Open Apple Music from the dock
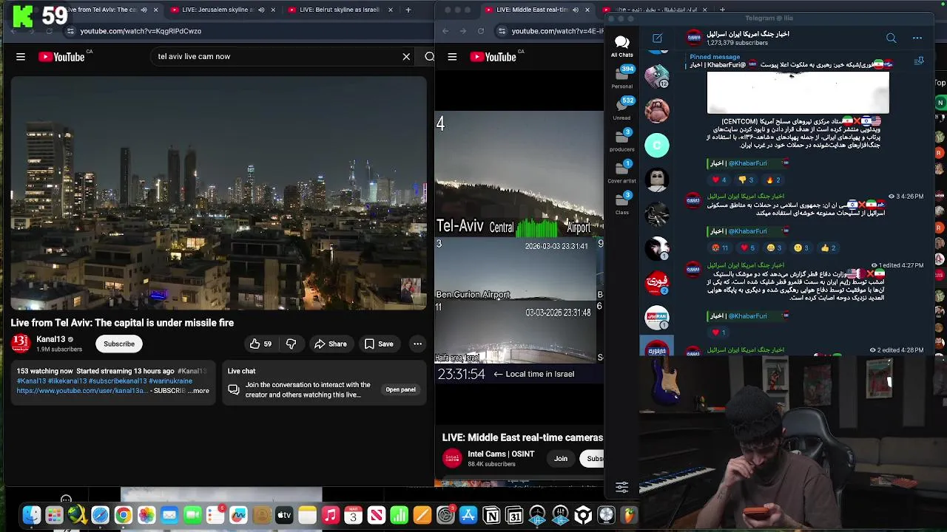This screenshot has width=947, height=532. (330, 515)
